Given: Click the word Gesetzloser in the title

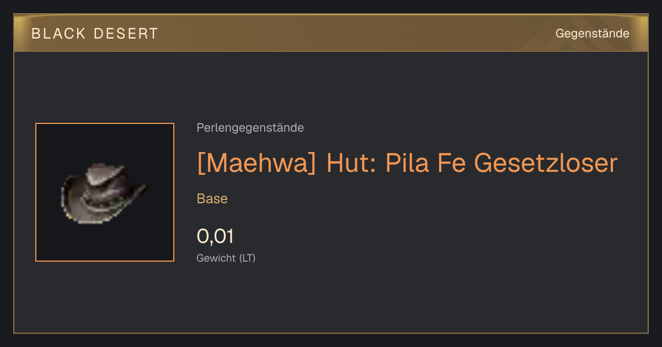Looking at the screenshot, I should pos(546,163).
